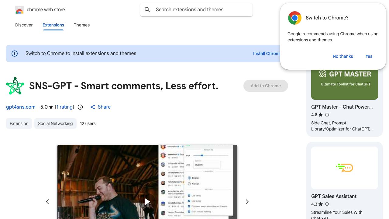The image size is (389, 219).
Task: Click the rating info icon next to 1 rating
Action: (80, 107)
